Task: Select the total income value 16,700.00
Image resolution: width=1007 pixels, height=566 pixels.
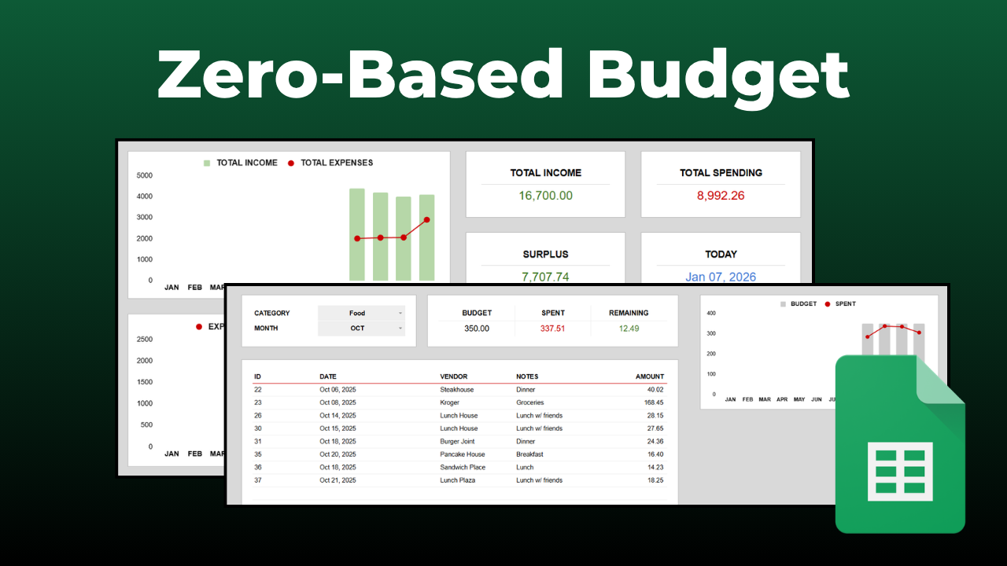Action: pyautogui.click(x=546, y=196)
